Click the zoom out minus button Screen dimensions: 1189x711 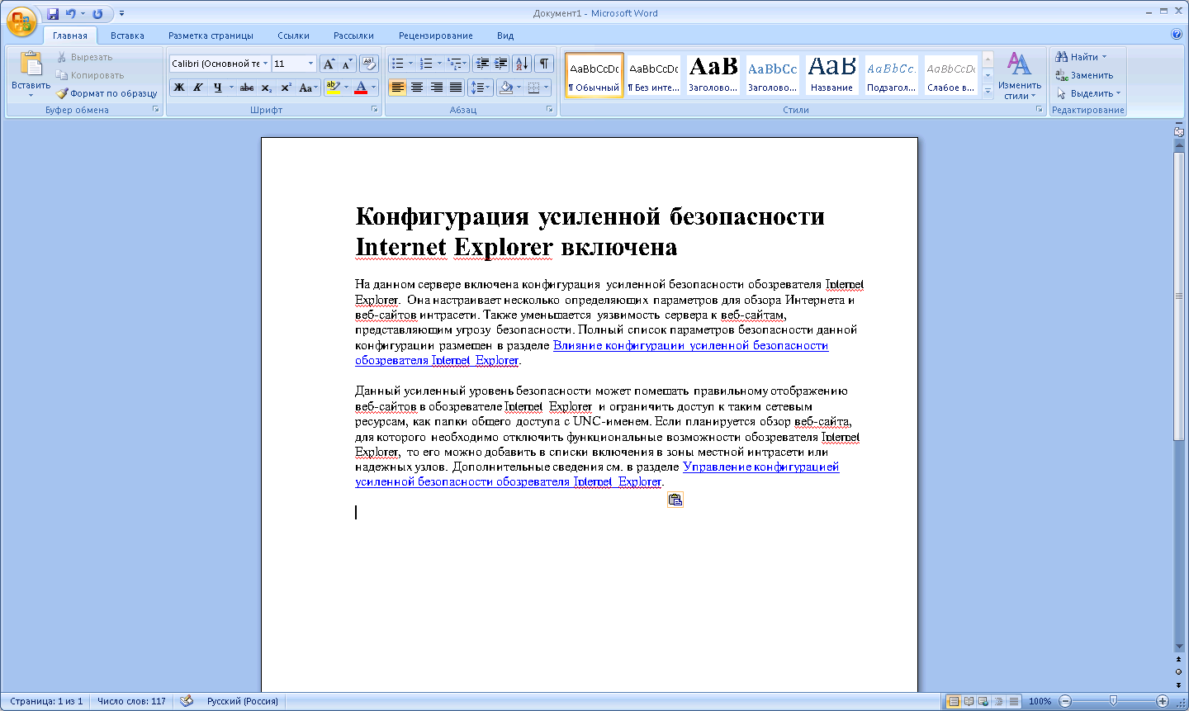[1065, 701]
